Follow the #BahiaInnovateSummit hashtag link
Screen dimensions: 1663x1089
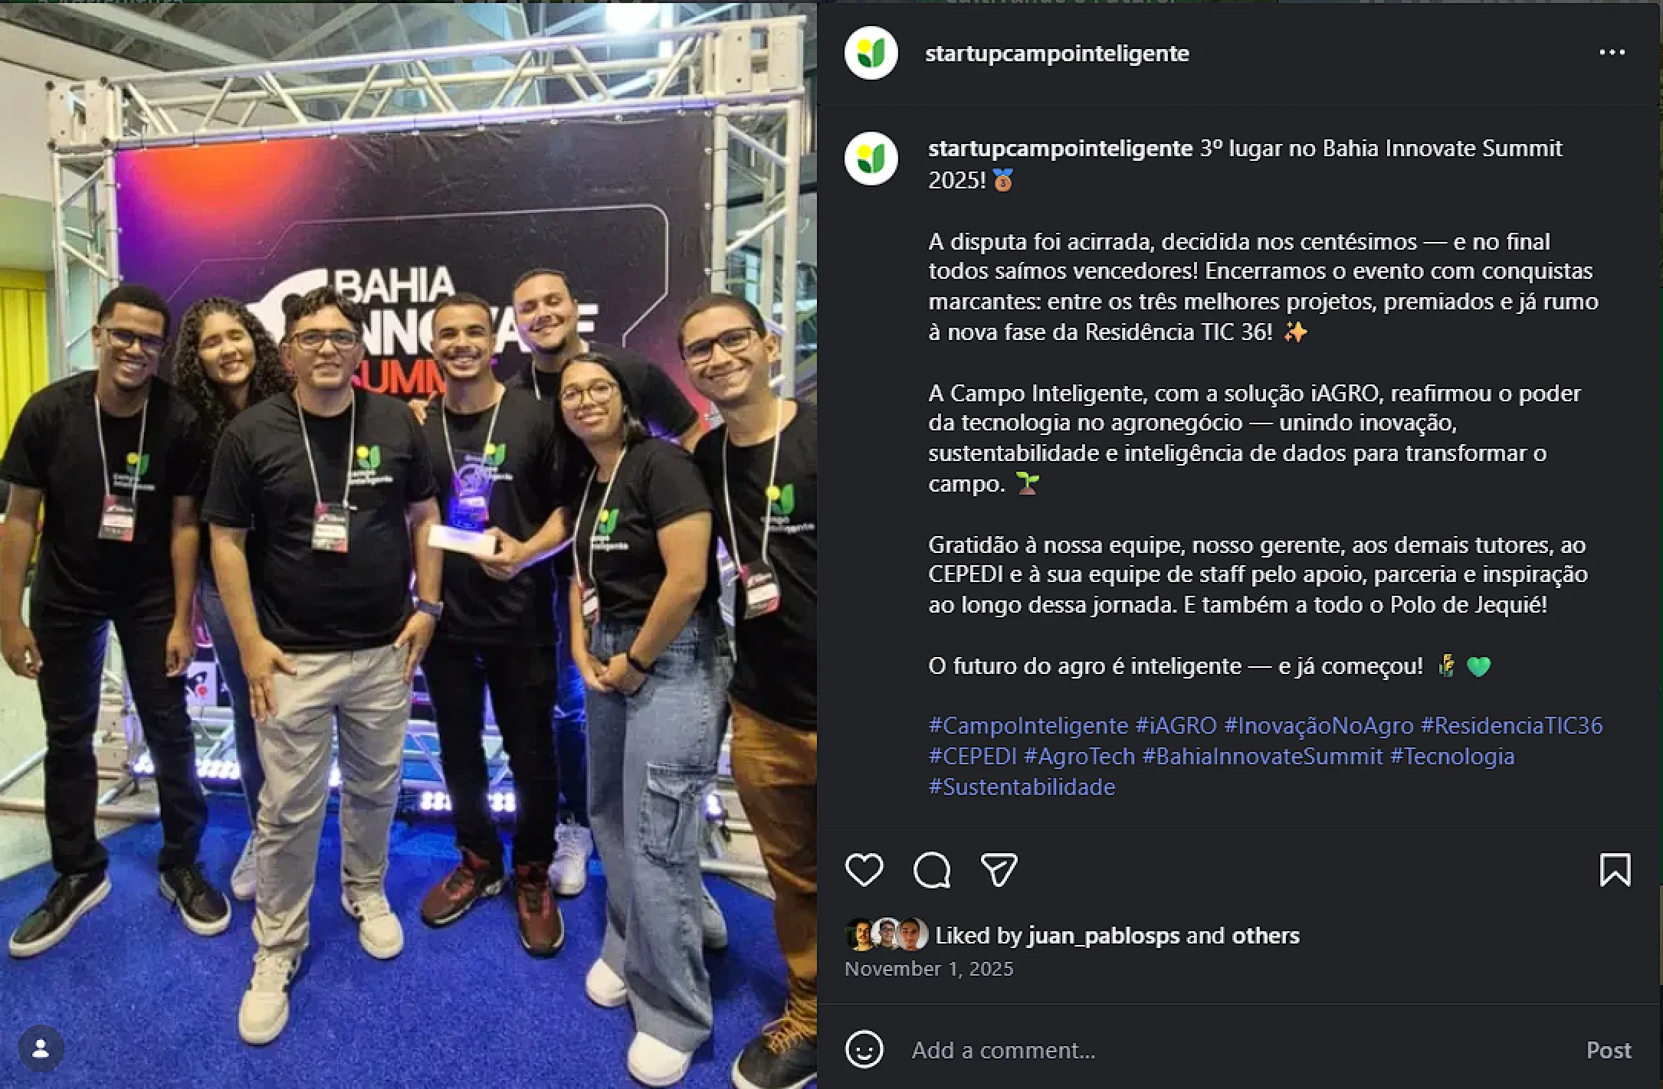click(1262, 756)
